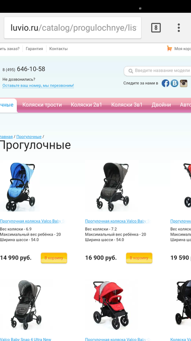
Task: Add the 16 900 руб. stroller to cart
Action: coord(139,258)
